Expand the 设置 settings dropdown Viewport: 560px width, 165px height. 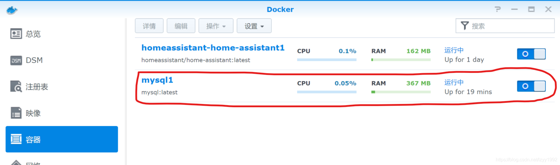(254, 26)
